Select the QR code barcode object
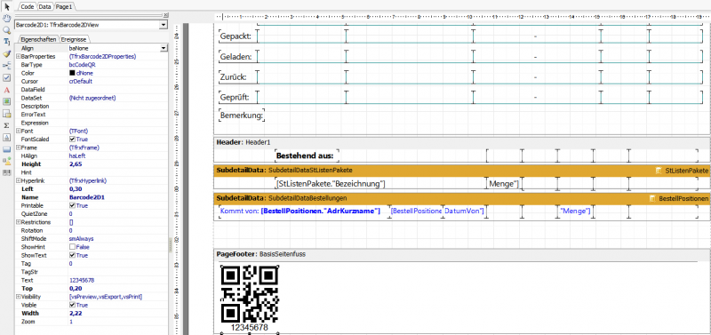711x335 pixels. tap(250, 299)
